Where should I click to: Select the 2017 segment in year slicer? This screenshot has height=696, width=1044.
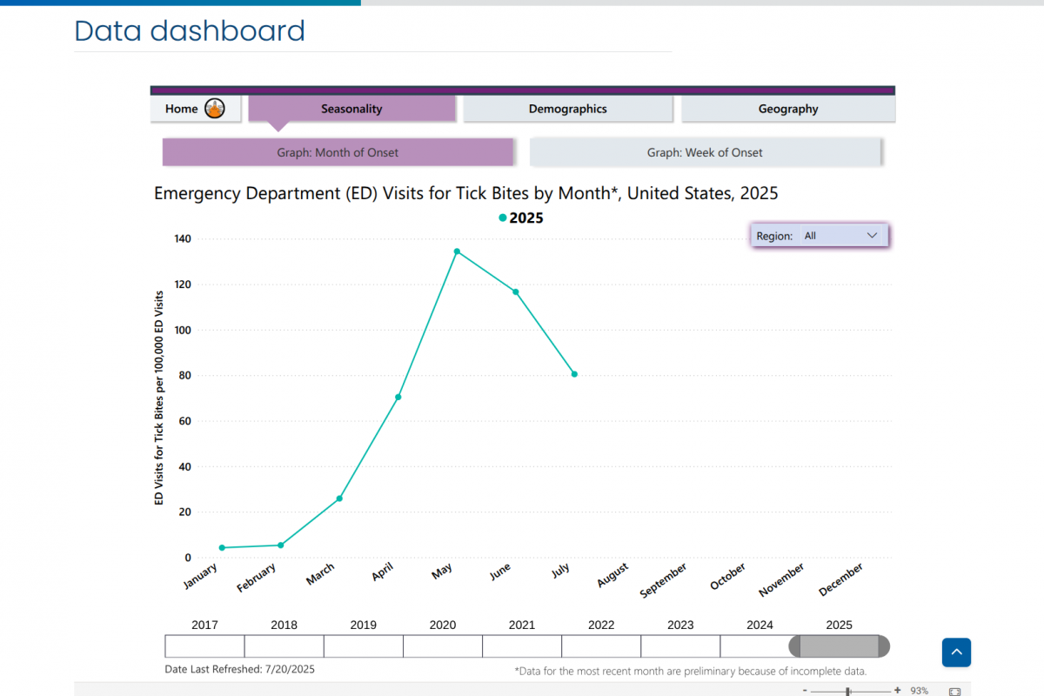point(204,646)
